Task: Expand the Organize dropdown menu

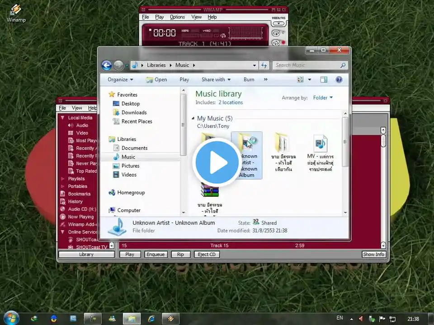Action: point(120,79)
